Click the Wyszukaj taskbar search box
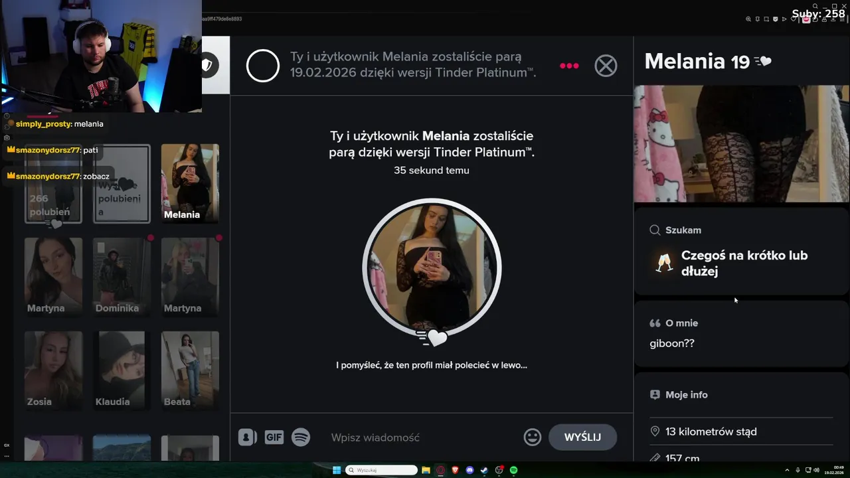Image resolution: width=850 pixels, height=478 pixels. point(381,470)
